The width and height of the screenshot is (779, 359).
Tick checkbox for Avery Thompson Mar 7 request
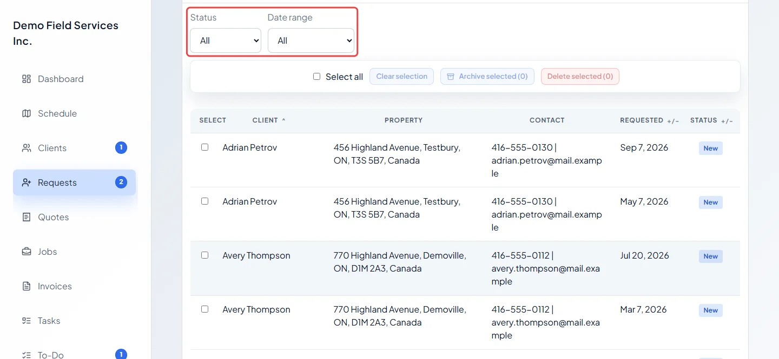coord(204,309)
